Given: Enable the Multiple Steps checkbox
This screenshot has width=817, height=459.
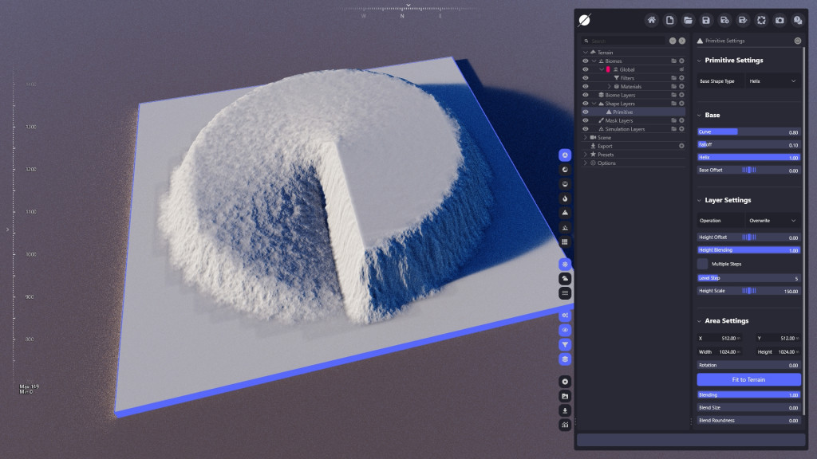Looking at the screenshot, I should pos(702,264).
